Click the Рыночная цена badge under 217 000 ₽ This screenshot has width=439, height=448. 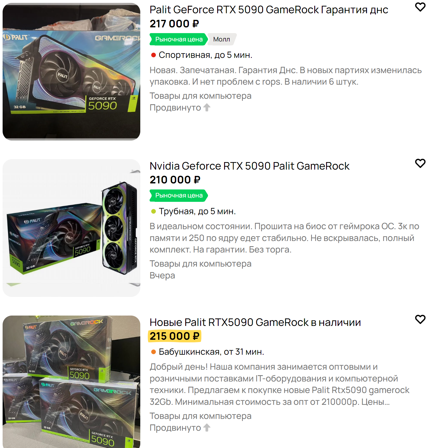pos(179,39)
